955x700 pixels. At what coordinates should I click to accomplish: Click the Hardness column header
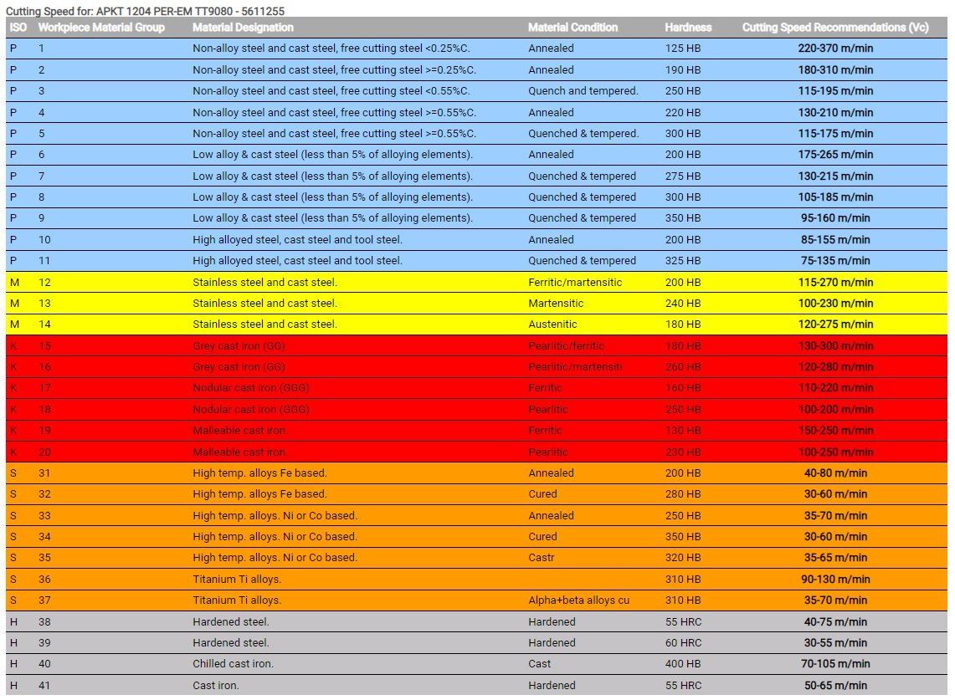point(688,28)
